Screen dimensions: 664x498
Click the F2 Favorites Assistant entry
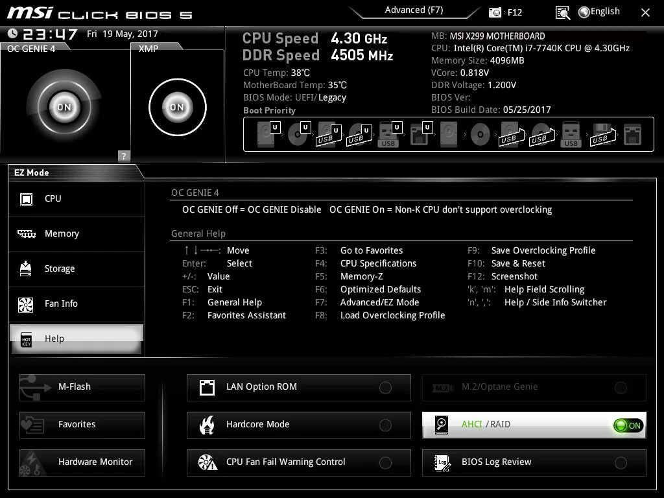pyautogui.click(x=234, y=315)
